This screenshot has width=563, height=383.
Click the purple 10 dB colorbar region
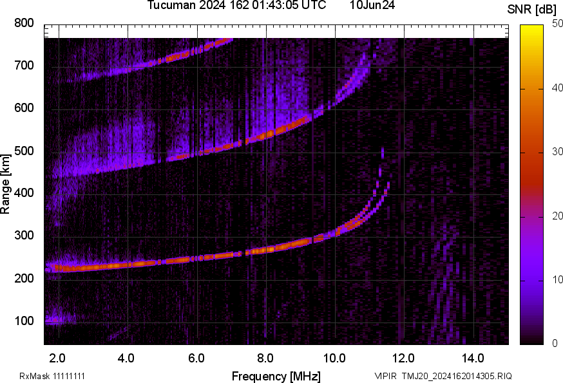click(531, 280)
